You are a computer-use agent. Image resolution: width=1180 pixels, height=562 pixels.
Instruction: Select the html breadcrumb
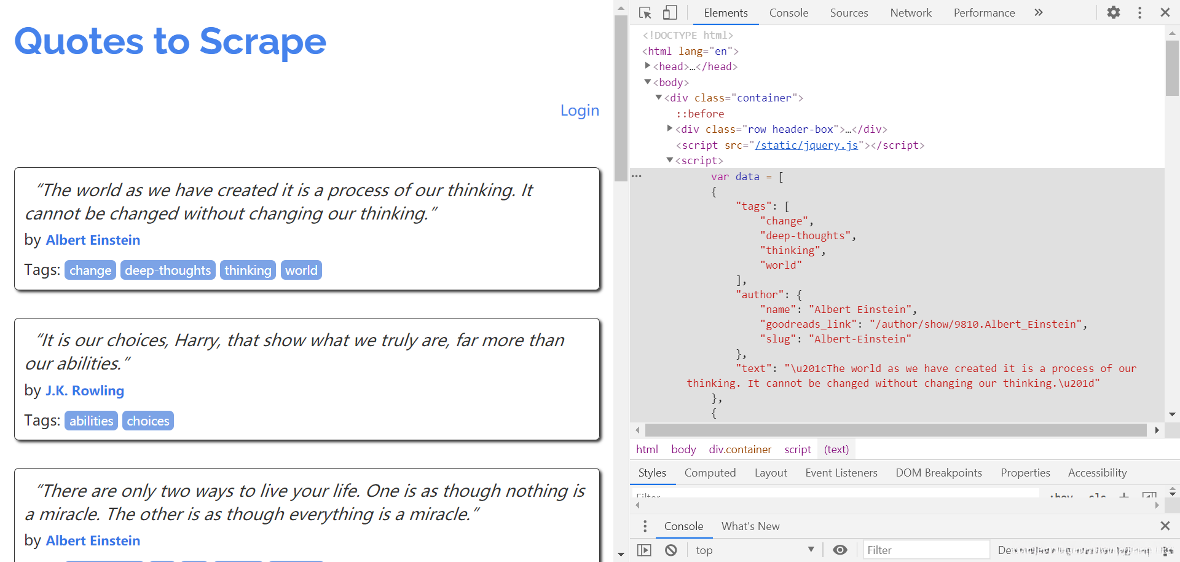click(x=647, y=449)
